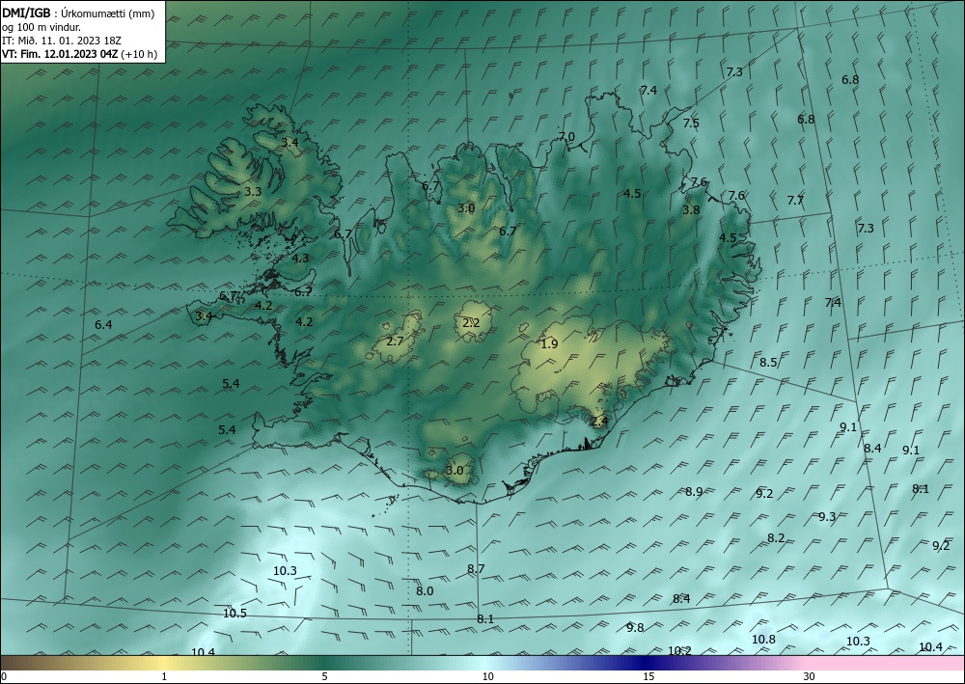Screen dimensions: 965x684
Task: Click the DMI/IGB Úrkomumætti (mm) title line
Action: coord(78,13)
